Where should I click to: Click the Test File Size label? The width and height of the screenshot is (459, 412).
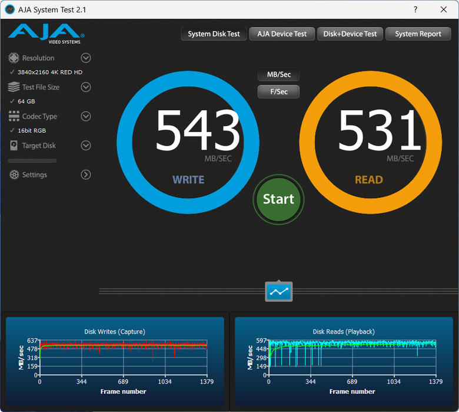click(41, 87)
